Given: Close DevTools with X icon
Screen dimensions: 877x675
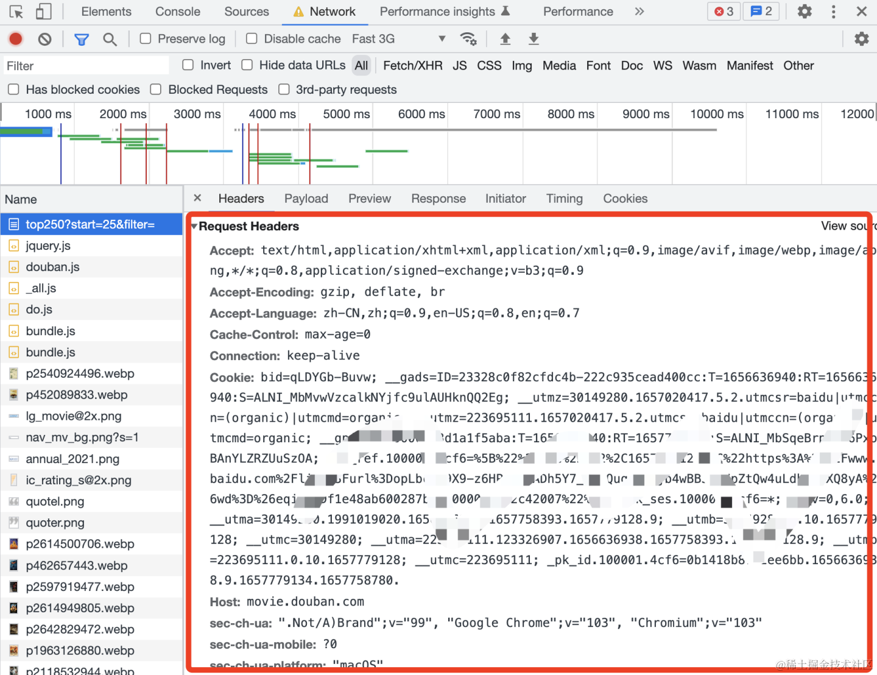Looking at the screenshot, I should (862, 12).
